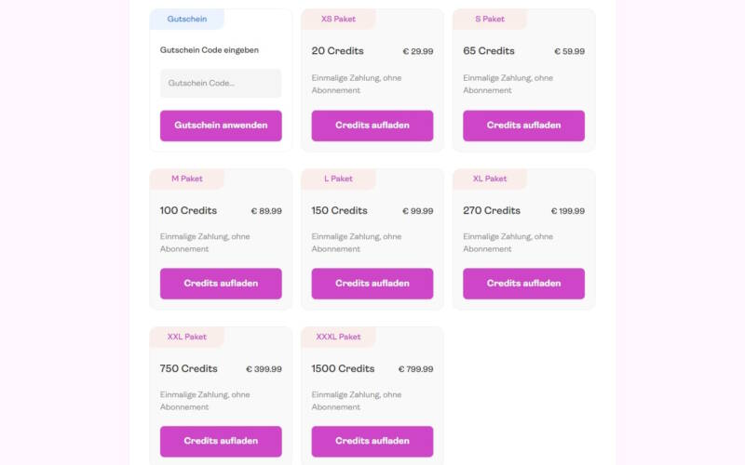Image resolution: width=745 pixels, height=465 pixels.
Task: Click the XXXL Paket label
Action: click(x=338, y=337)
